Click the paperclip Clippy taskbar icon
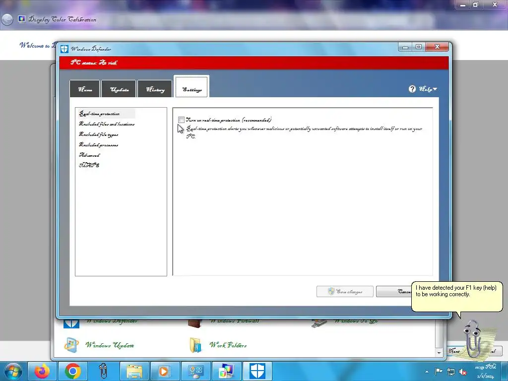The width and height of the screenshot is (508, 381). (103, 371)
